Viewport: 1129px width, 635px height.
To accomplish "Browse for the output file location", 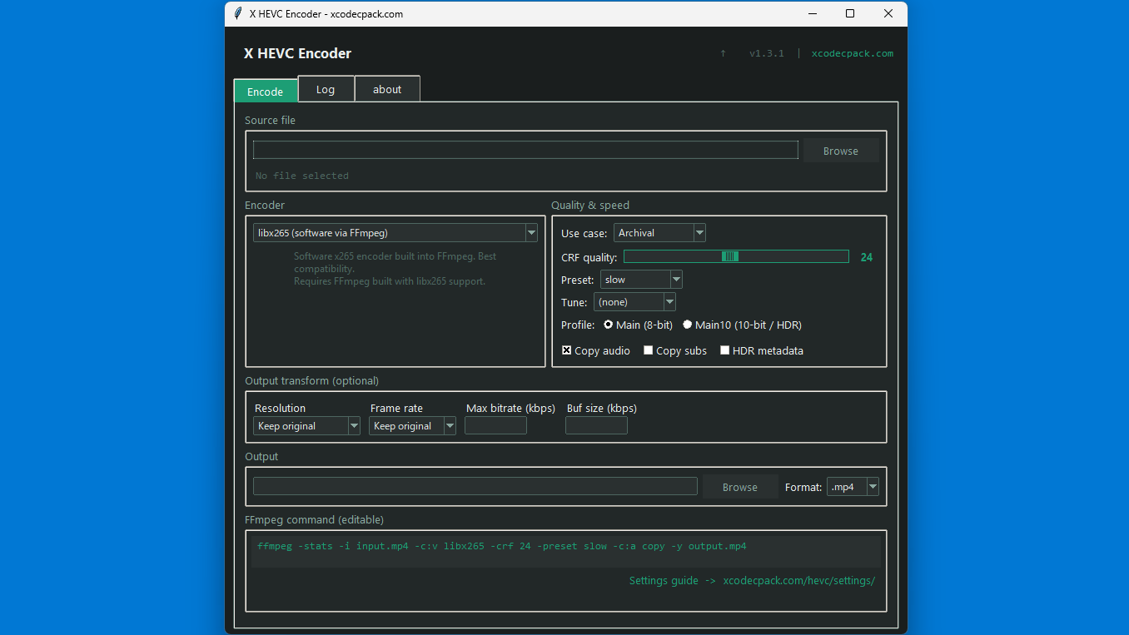I will pyautogui.click(x=739, y=487).
